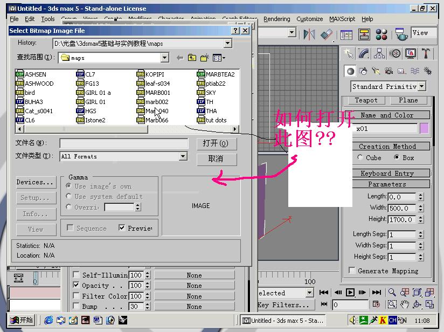Click the Arc Rotate viewport icon
This screenshot has height=332, width=444.
[x=417, y=305]
